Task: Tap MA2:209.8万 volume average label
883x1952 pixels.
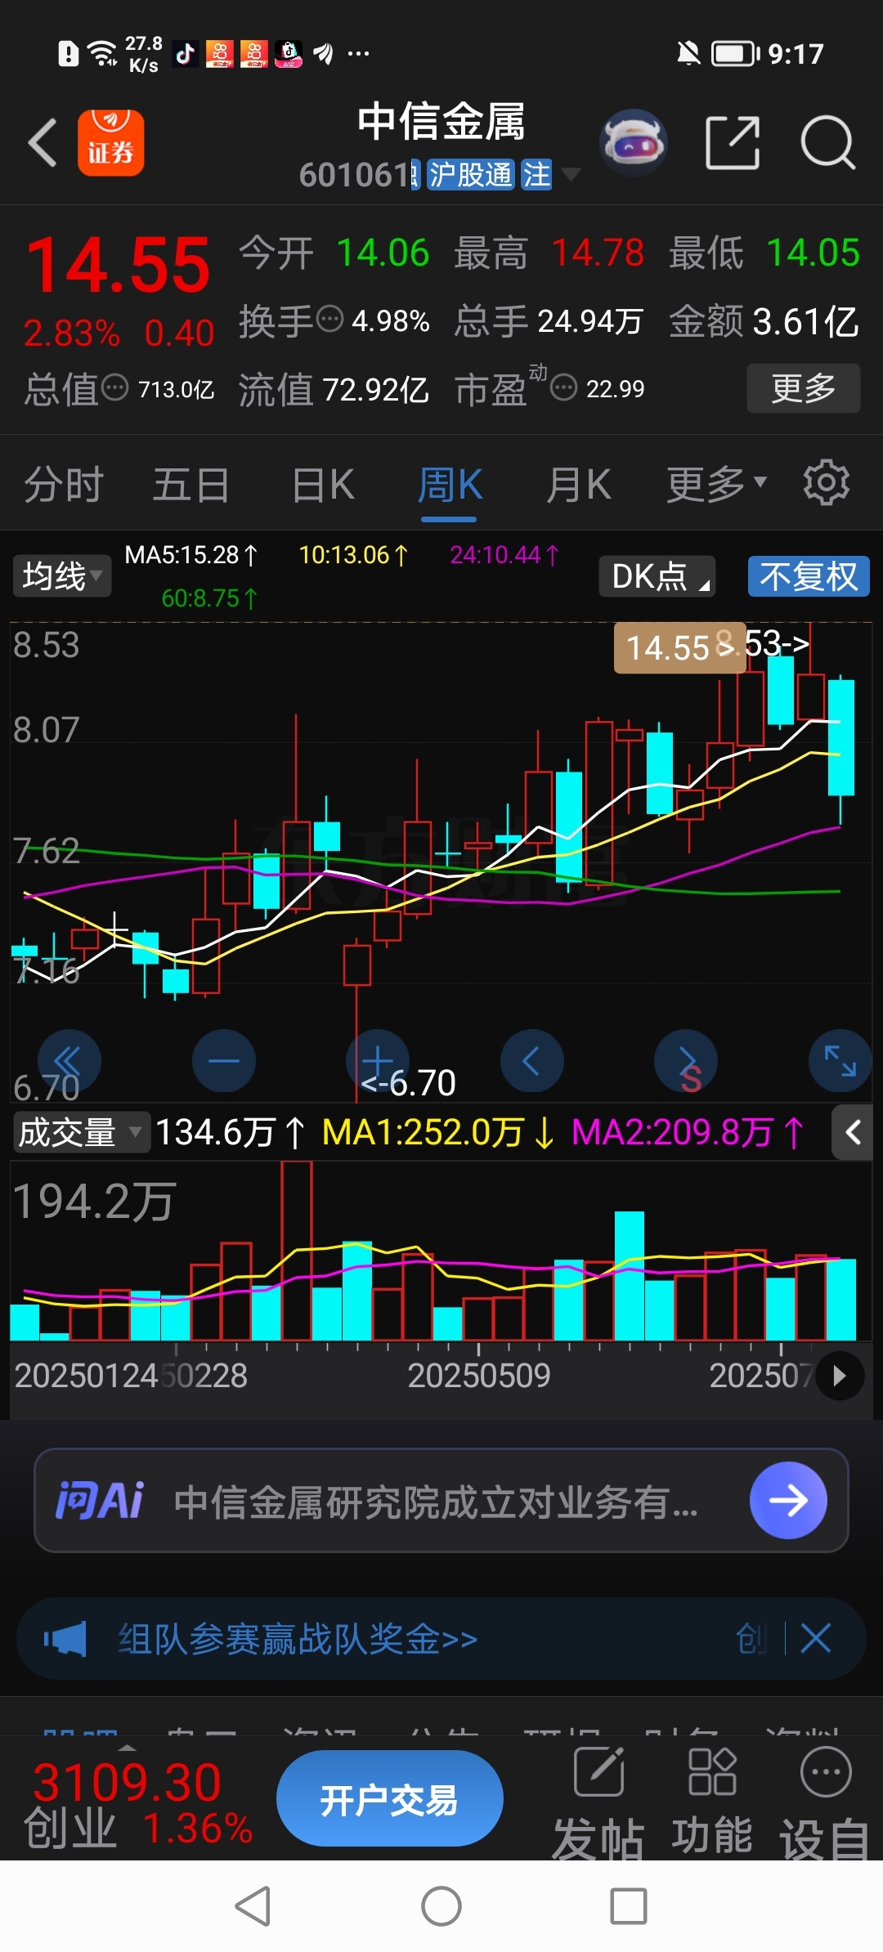Action: coord(688,1132)
